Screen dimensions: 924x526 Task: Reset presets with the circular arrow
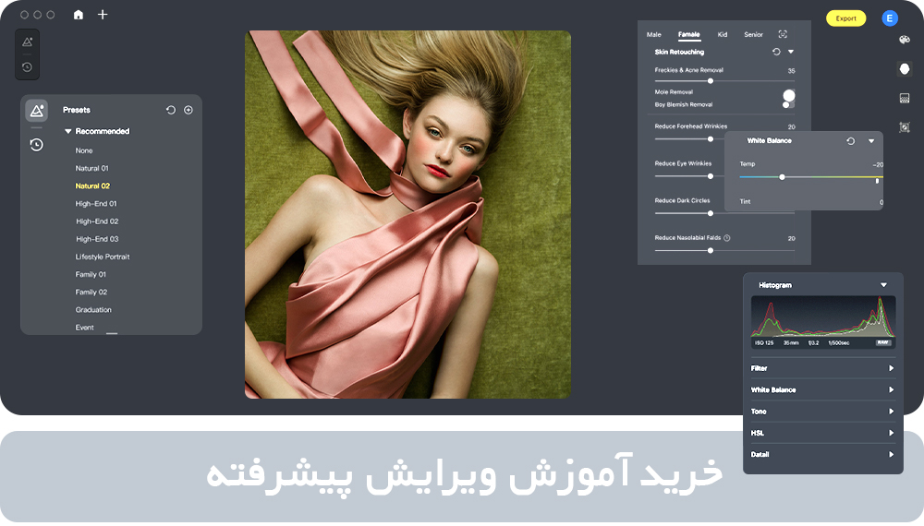pyautogui.click(x=171, y=110)
